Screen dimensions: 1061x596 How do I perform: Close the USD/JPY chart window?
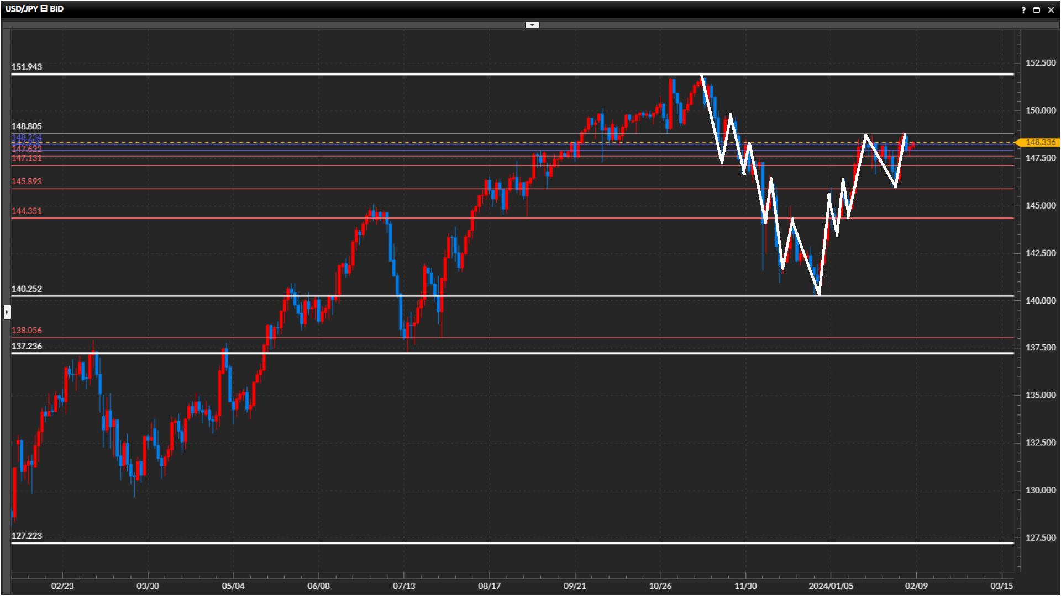pos(1051,10)
